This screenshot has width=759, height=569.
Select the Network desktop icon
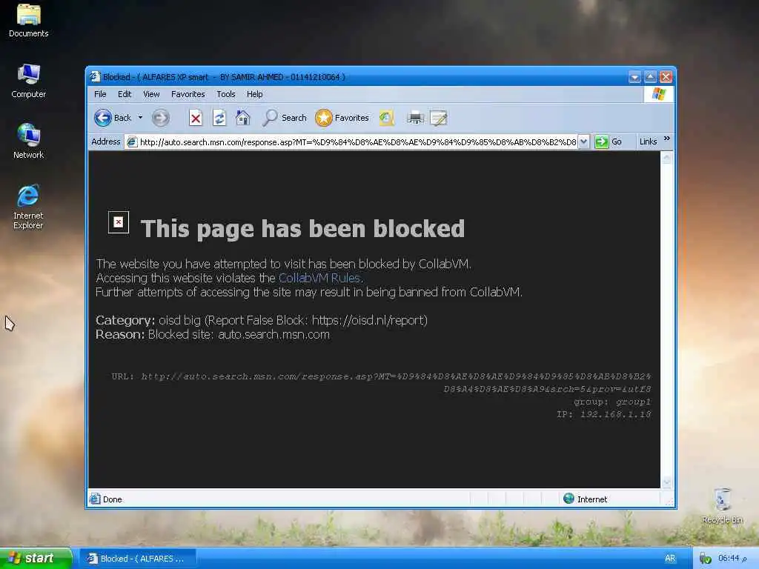point(29,142)
